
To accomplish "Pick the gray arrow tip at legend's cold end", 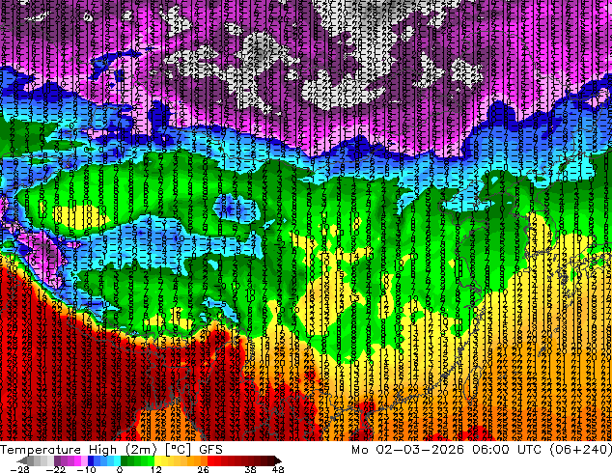I will coord(22,460).
